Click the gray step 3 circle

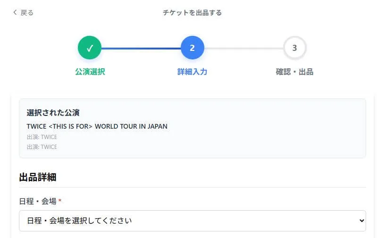point(294,48)
